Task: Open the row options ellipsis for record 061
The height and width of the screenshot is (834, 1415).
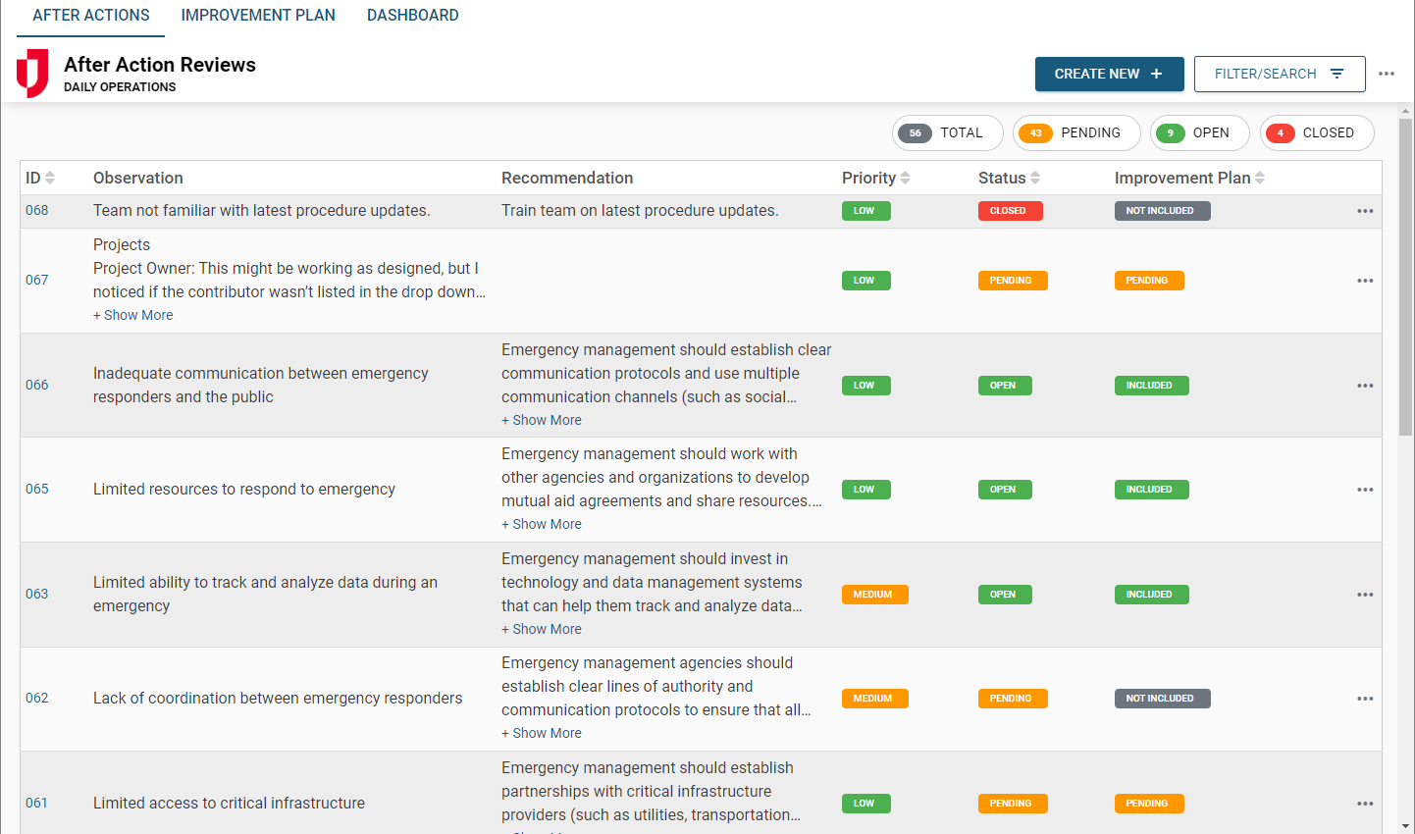Action: [1365, 803]
